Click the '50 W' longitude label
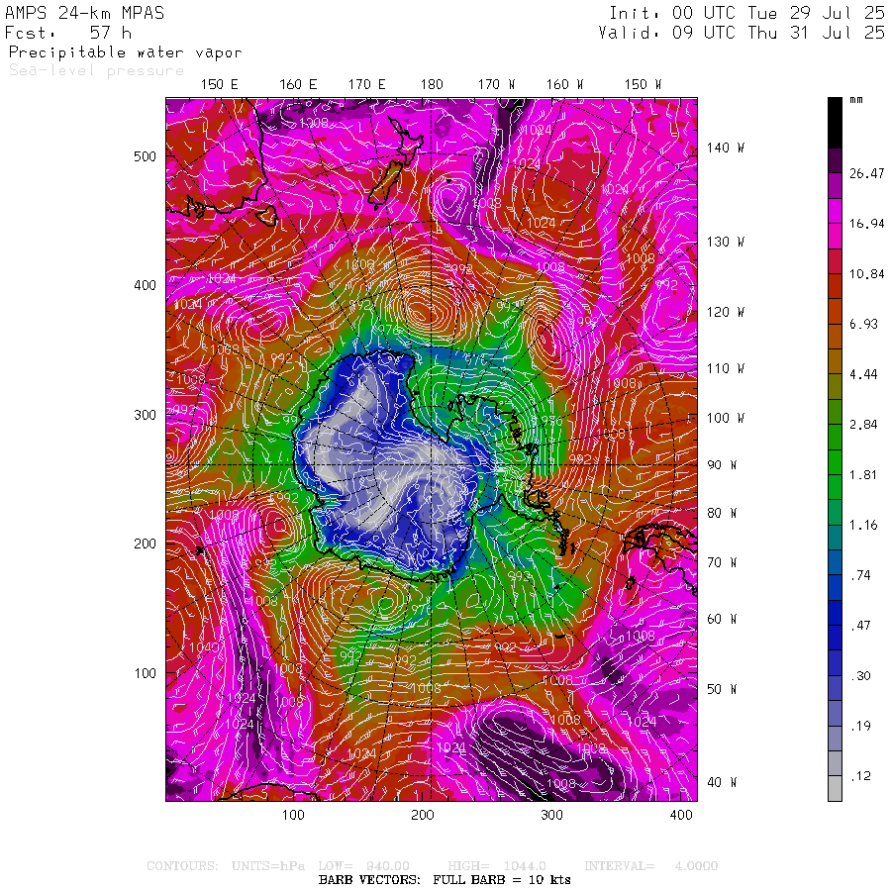The height and width of the screenshot is (891, 891). tap(722, 689)
